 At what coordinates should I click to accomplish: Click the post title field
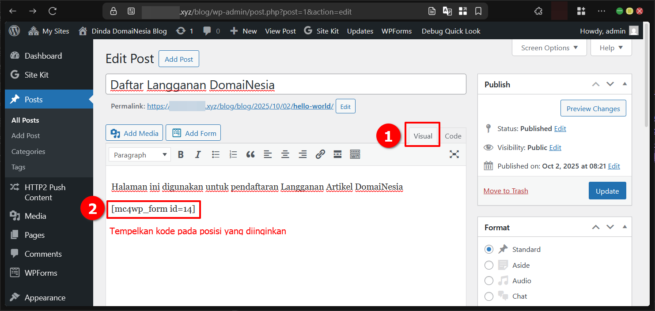(x=285, y=84)
